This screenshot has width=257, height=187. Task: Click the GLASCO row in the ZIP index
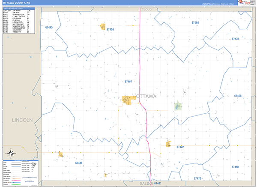pos(16,20)
